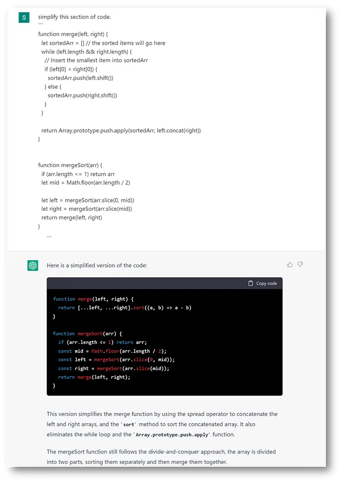The height and width of the screenshot is (483, 342).
Task: Click the green user avatar labeled S
Action: pyautogui.click(x=24, y=18)
